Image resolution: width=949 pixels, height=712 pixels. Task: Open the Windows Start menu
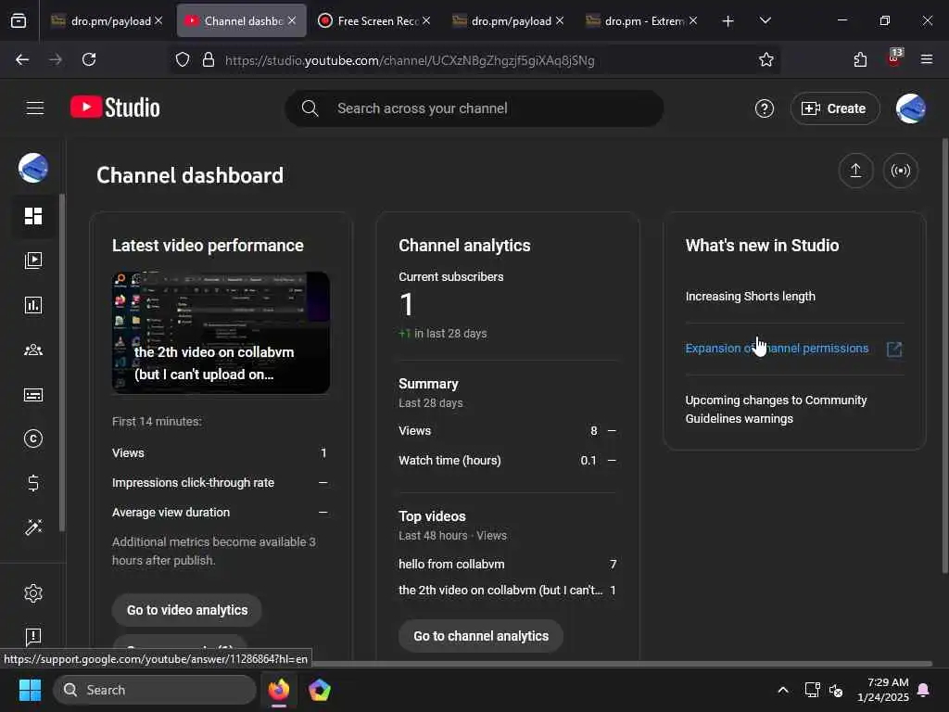31,690
